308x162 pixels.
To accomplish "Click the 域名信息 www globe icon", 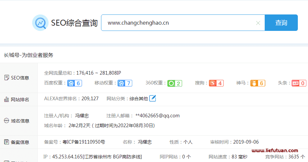I will (x=7, y=121).
